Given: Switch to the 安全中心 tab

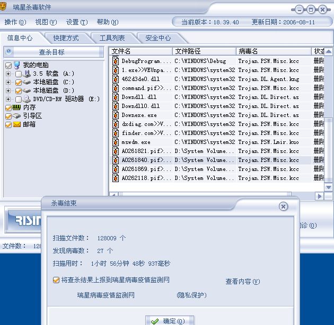Looking at the screenshot, I should click(x=158, y=38).
